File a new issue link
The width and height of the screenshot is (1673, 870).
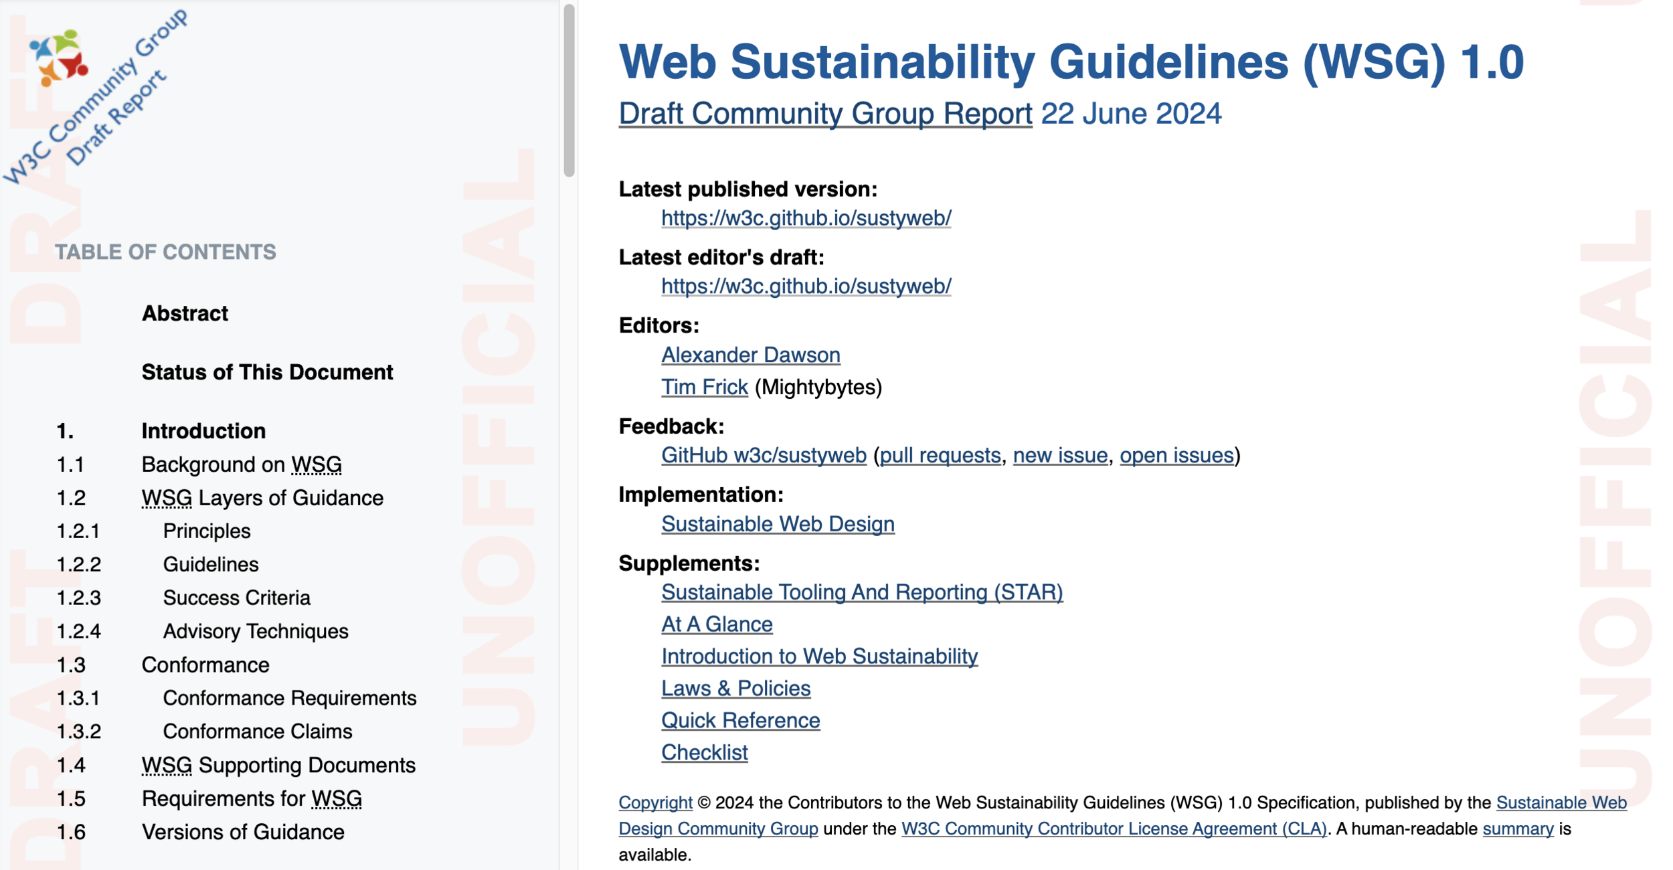point(1059,455)
